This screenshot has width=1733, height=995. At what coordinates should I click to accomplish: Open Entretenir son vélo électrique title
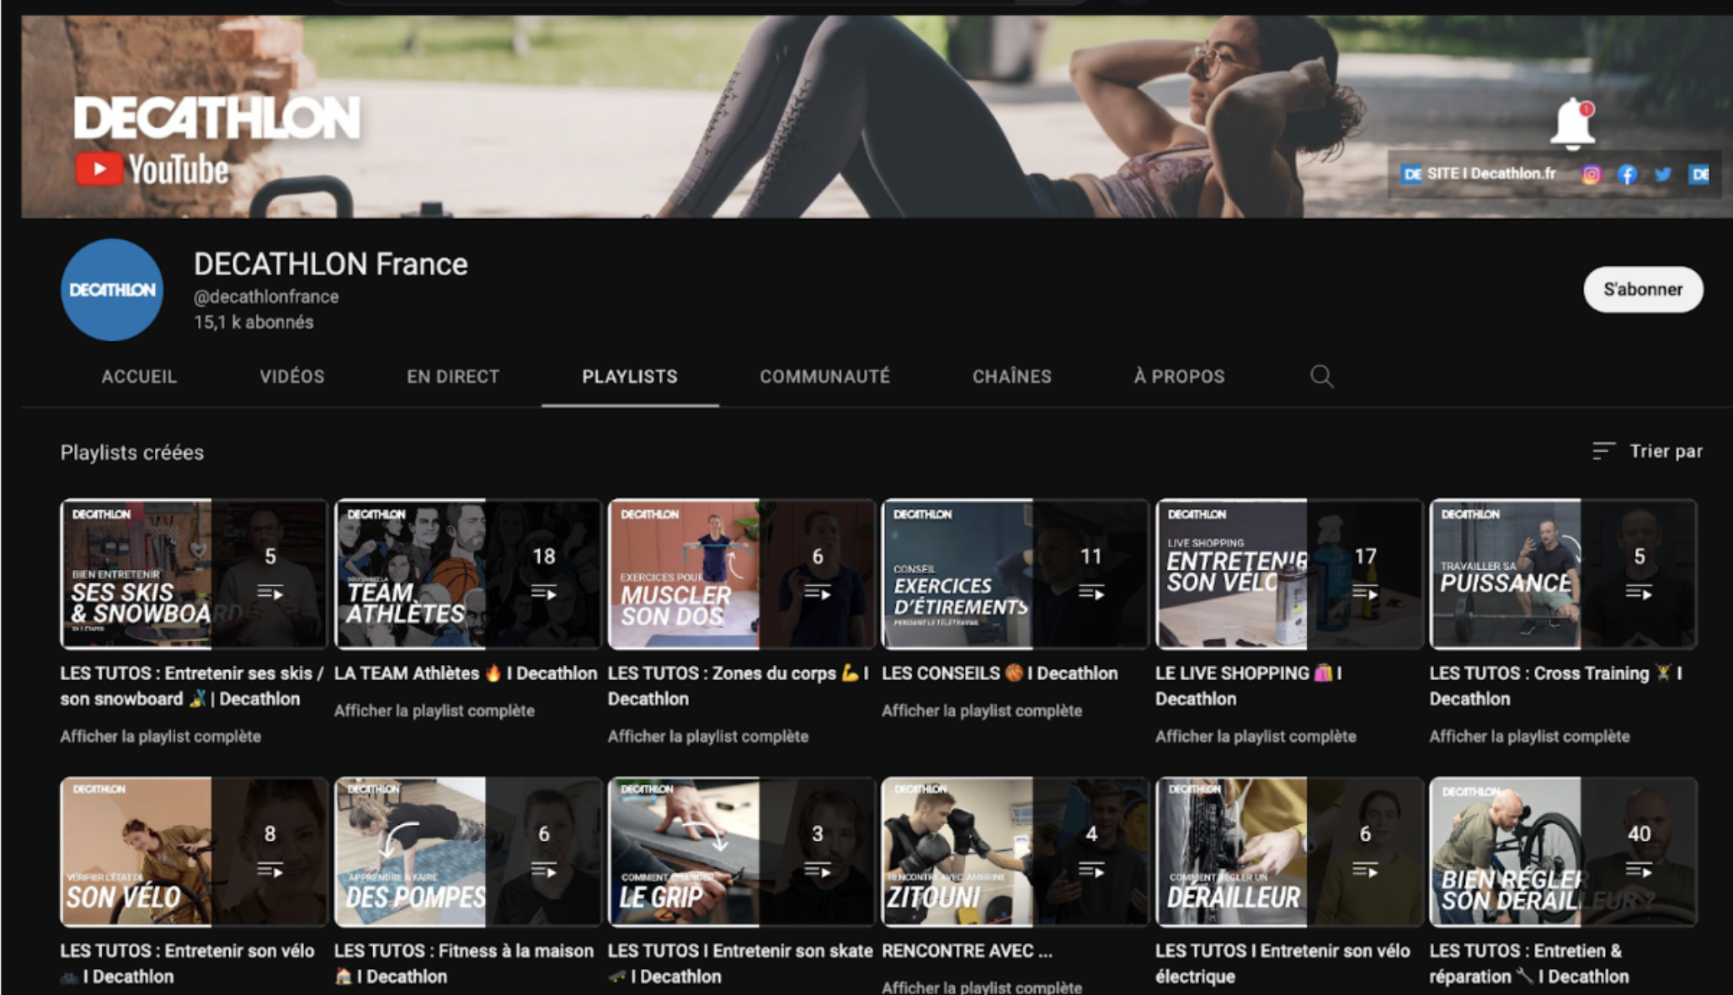coord(1282,964)
